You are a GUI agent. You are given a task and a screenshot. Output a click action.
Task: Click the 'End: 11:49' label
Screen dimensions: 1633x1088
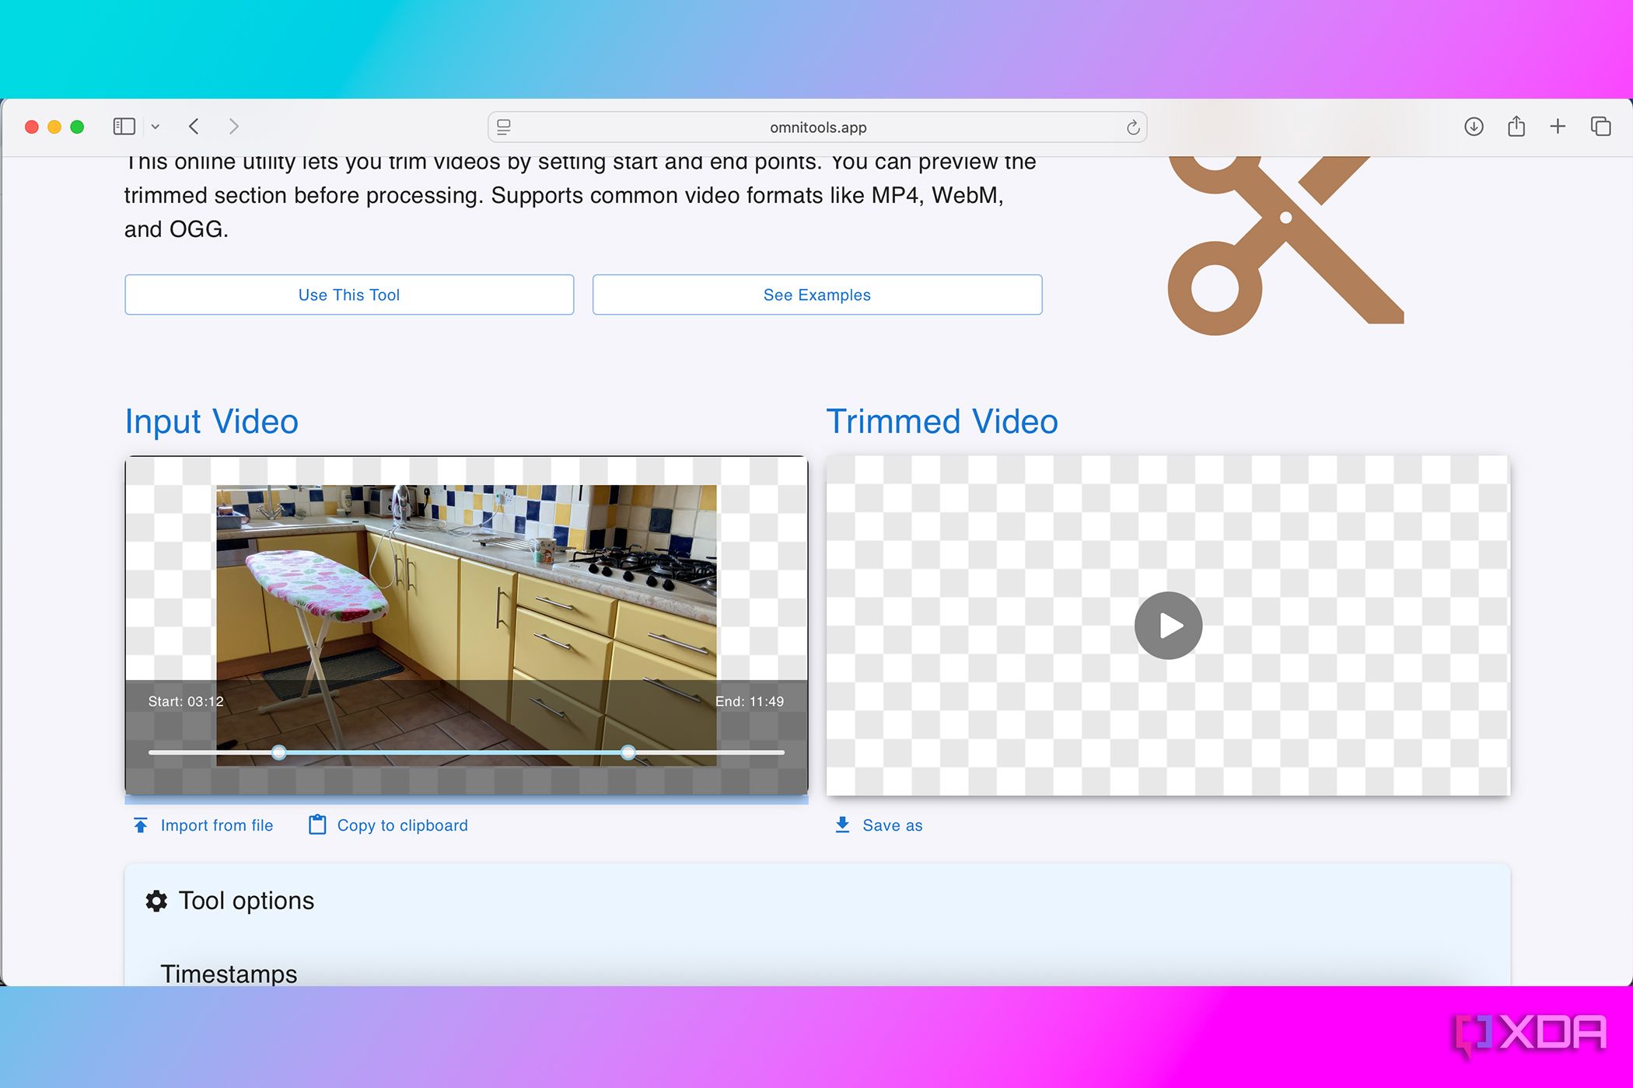tap(750, 702)
